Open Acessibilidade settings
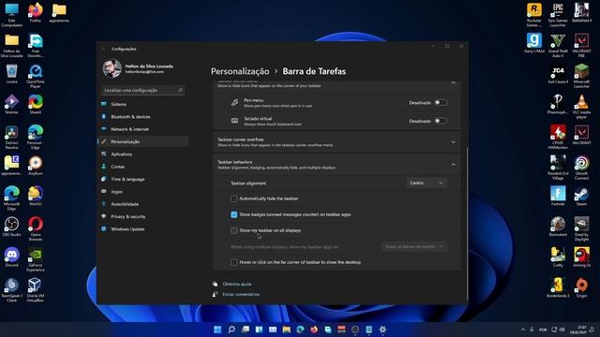Screen dimensions: 600x337 pyautogui.click(x=143, y=204)
